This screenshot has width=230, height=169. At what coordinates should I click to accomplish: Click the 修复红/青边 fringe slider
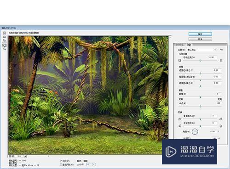tap(200, 73)
